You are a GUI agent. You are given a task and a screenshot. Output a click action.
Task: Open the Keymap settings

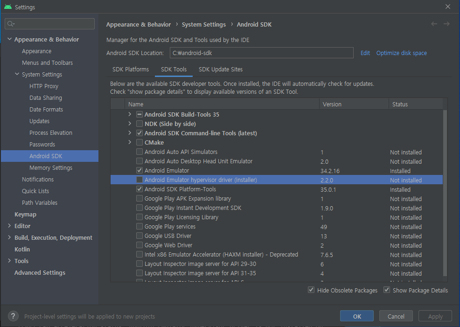tap(26, 215)
